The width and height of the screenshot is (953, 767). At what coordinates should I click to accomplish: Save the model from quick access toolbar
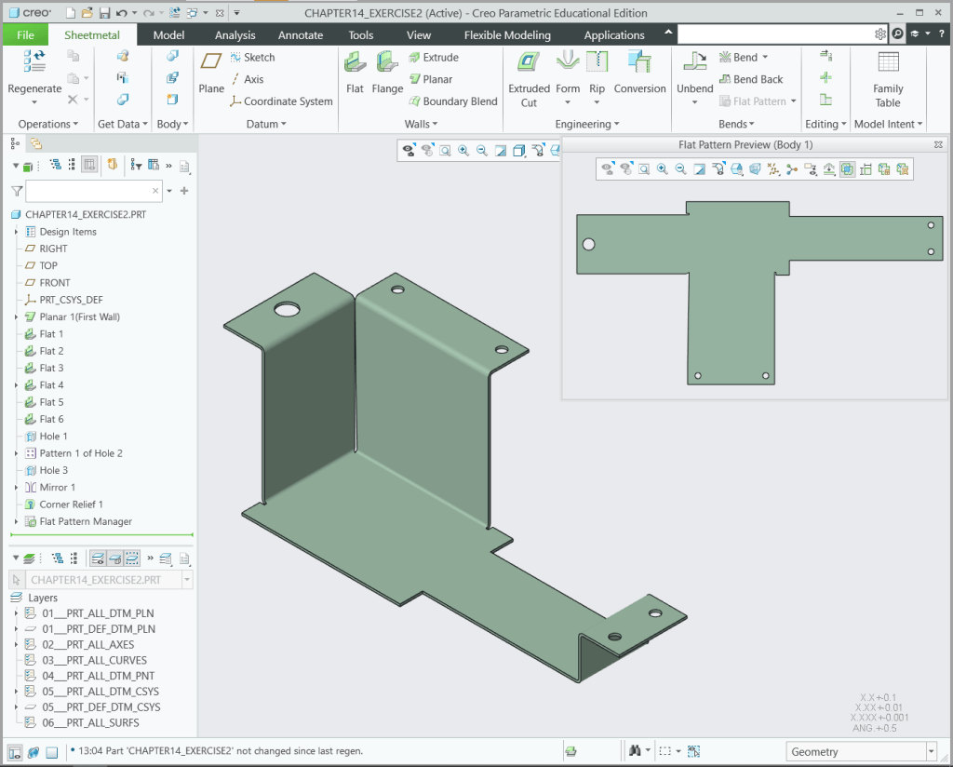104,13
